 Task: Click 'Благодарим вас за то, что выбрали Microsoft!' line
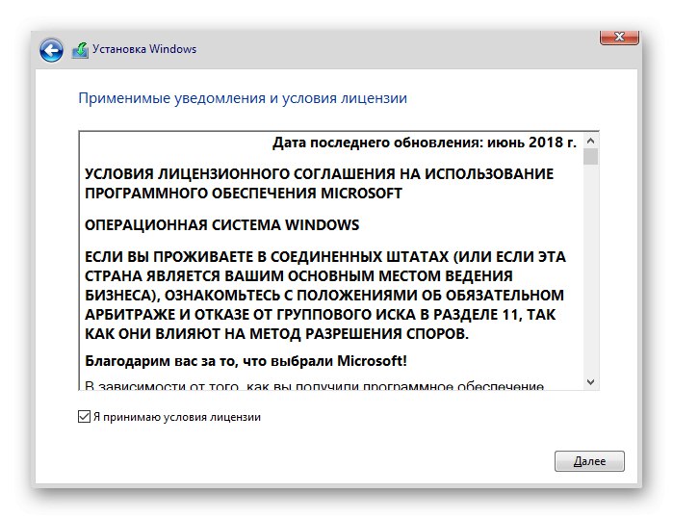click(x=246, y=360)
